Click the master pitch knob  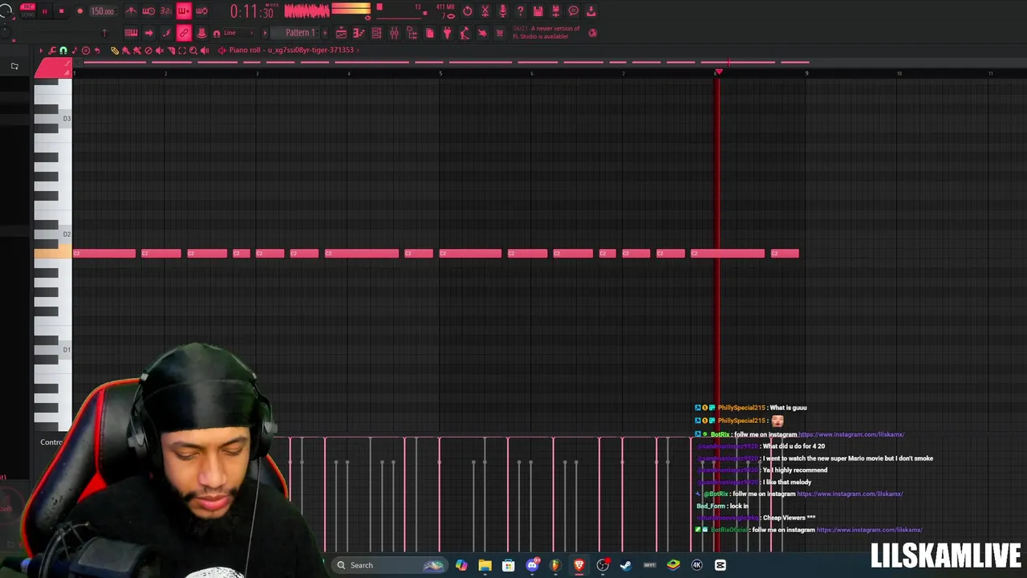(6, 32)
